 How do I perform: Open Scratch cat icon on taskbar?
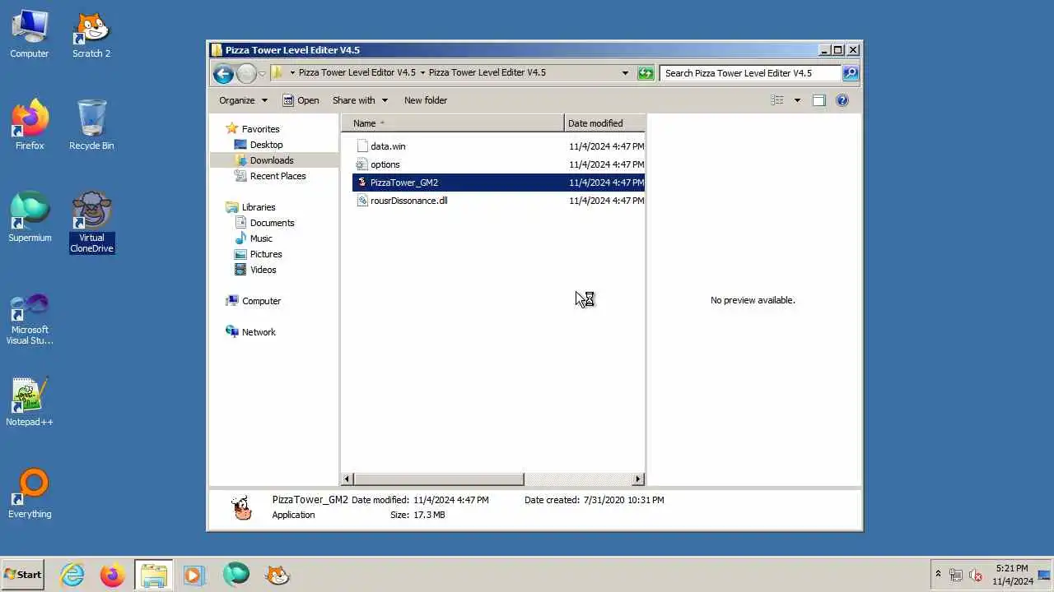coord(277,575)
